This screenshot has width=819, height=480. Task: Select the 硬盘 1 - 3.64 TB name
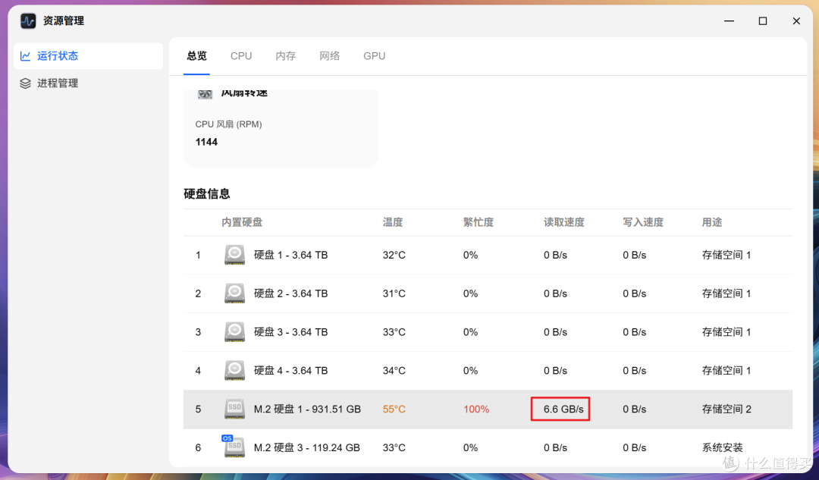pyautogui.click(x=291, y=255)
